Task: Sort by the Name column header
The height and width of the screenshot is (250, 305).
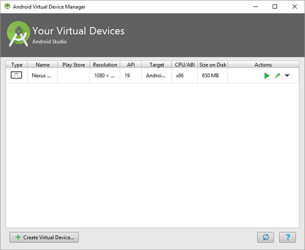Action: (x=43, y=65)
